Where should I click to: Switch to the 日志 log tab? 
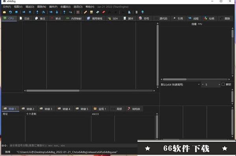[x=25, y=18]
